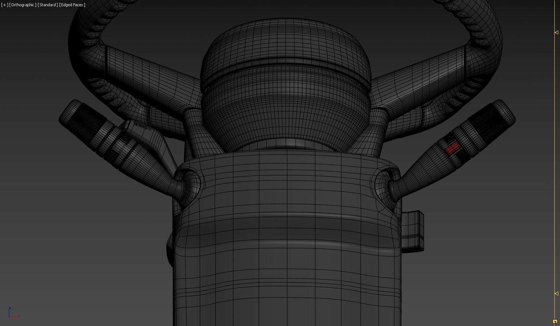The image size is (560, 326).
Task: Open the [Edged Faces] display options label
Action: (x=72, y=4)
